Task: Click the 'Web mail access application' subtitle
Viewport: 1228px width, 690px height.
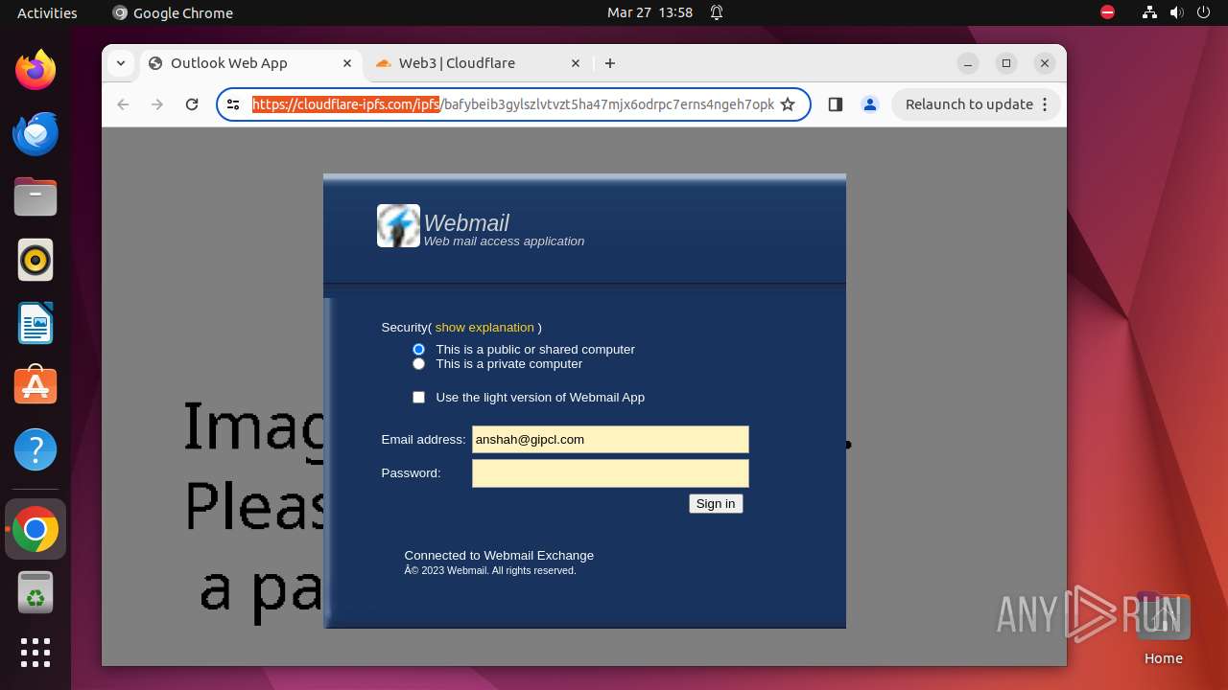Action: tap(504, 241)
